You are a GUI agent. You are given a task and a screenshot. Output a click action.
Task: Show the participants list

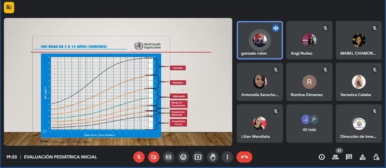click(x=335, y=157)
